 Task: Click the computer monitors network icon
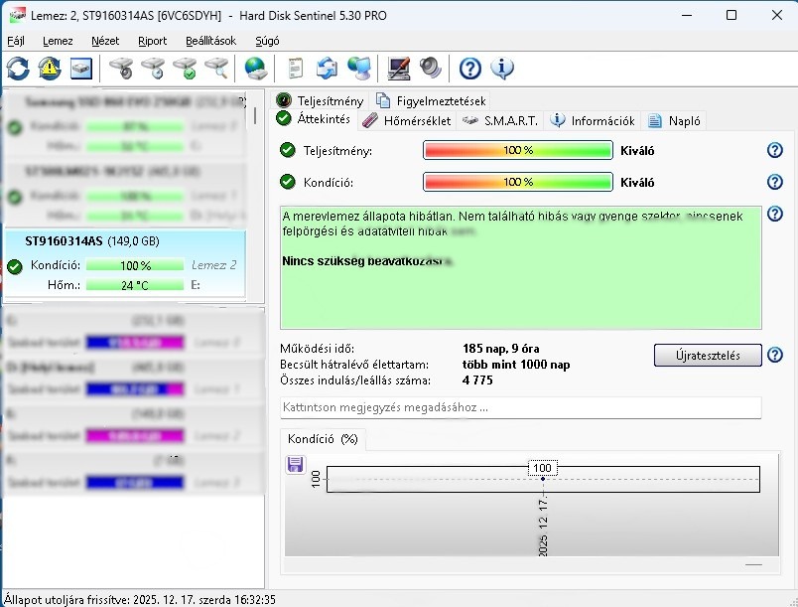[x=359, y=69]
